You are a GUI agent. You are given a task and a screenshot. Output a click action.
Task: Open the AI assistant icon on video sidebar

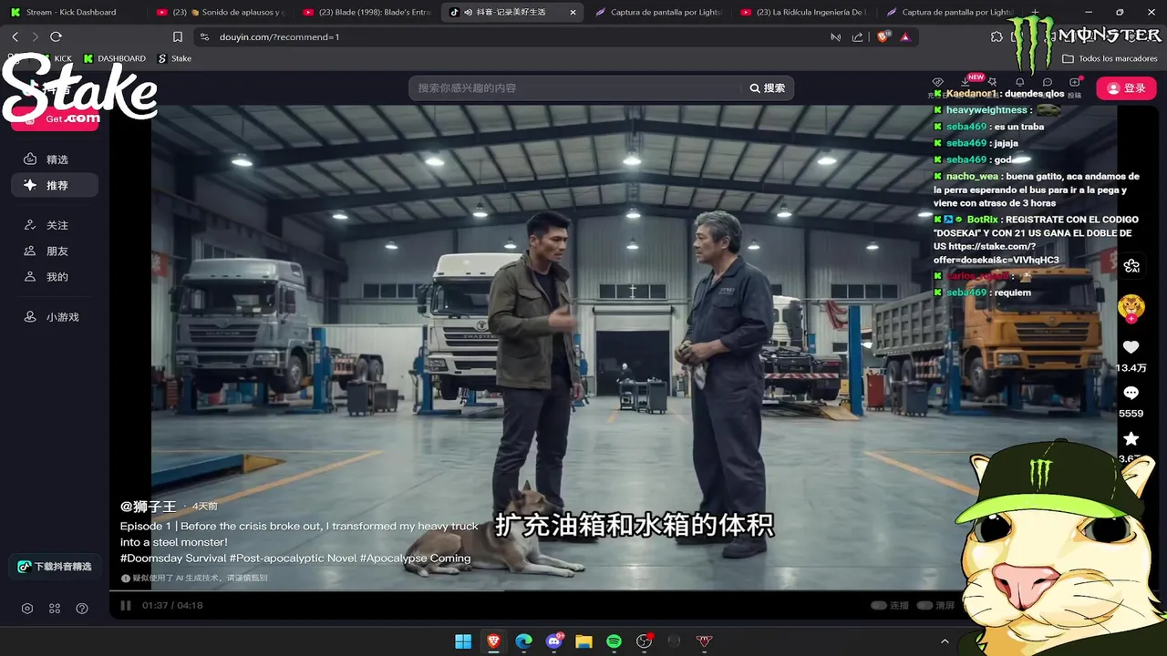[x=1131, y=266]
